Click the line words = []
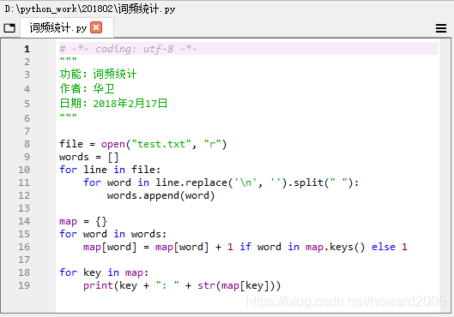Screen dimensions: 454x317 coord(89,157)
